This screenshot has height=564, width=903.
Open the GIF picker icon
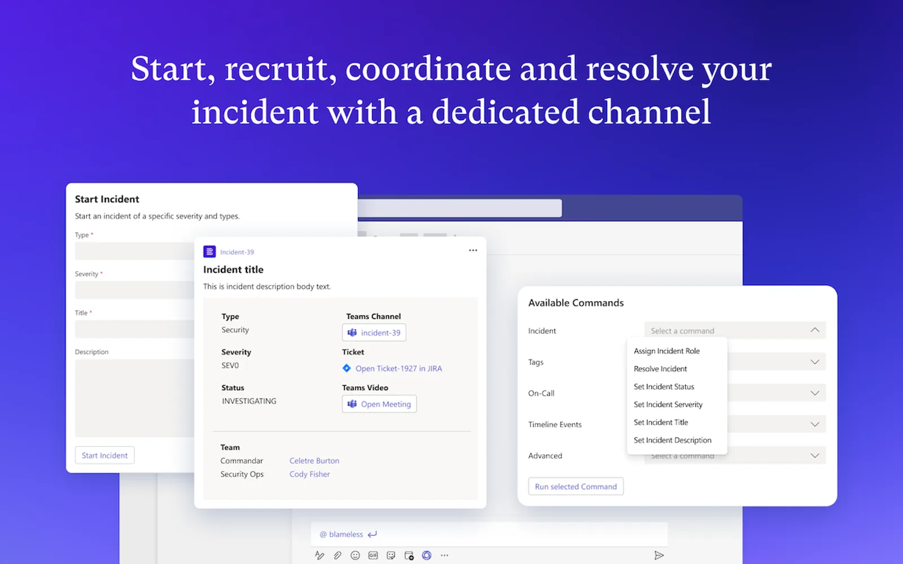point(373,556)
